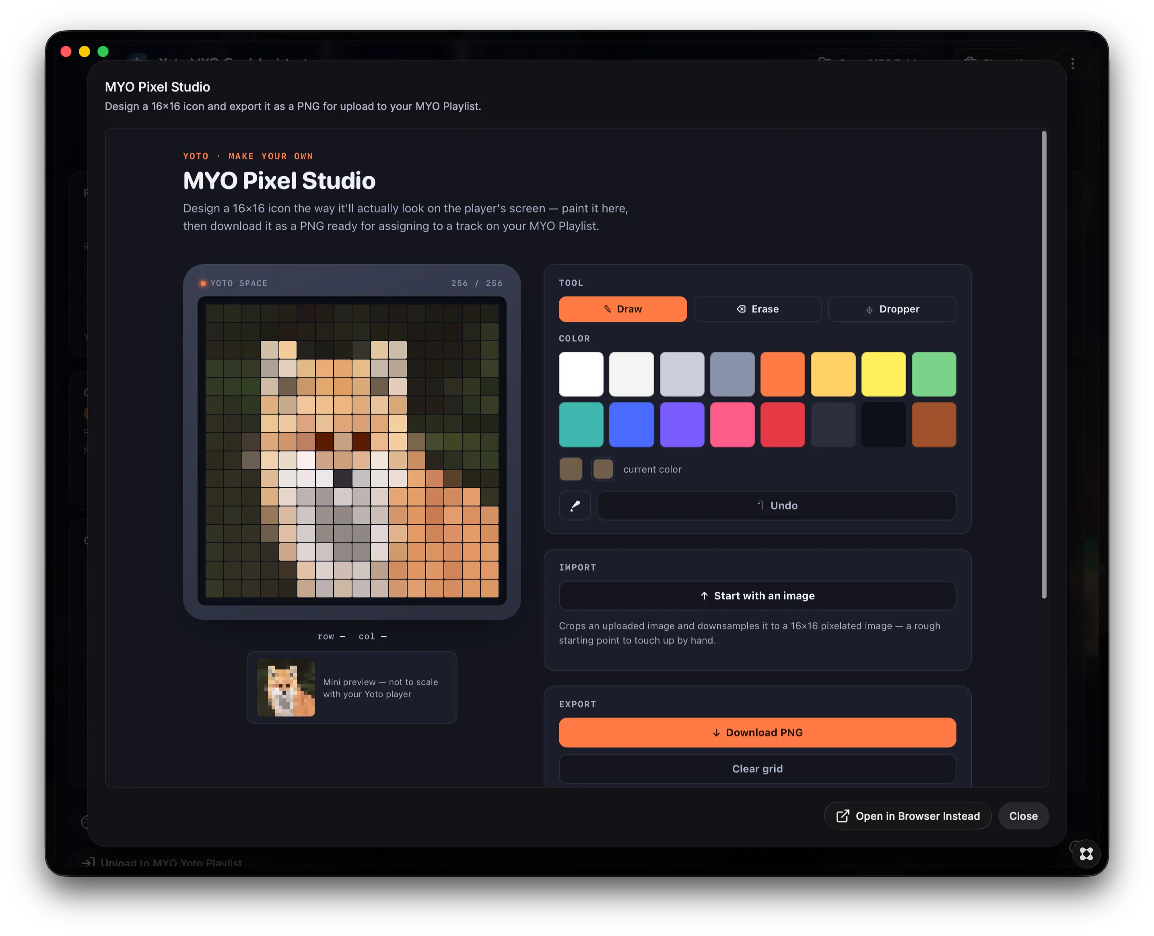
Task: Choose the rust brown color swatch
Action: click(x=934, y=424)
